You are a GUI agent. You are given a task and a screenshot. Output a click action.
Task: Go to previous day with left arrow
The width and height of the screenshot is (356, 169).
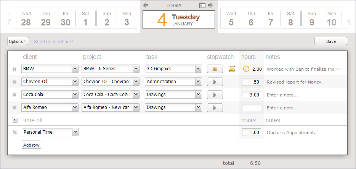point(146,5)
